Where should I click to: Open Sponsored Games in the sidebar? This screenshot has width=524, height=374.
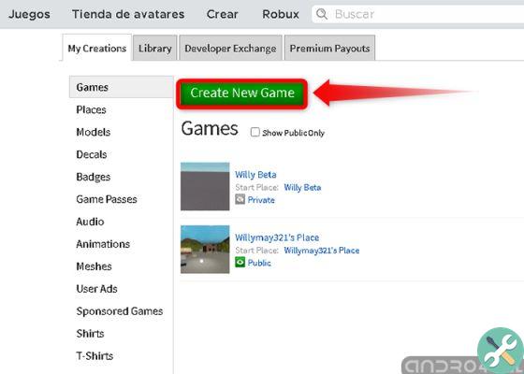120,310
